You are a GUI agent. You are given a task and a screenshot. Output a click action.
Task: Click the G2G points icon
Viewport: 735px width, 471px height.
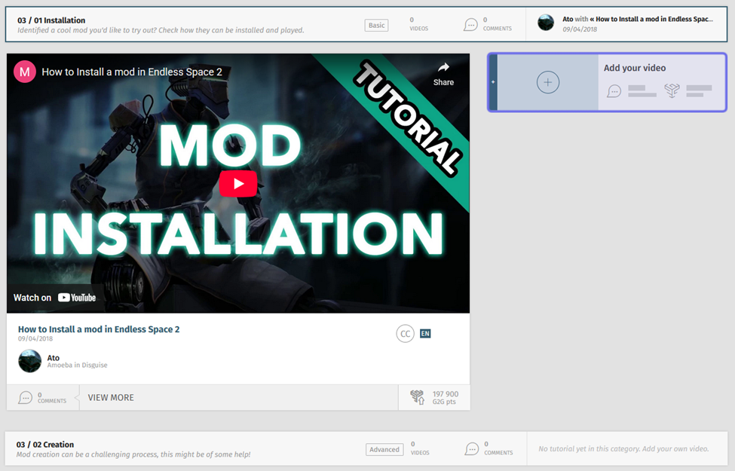(417, 397)
